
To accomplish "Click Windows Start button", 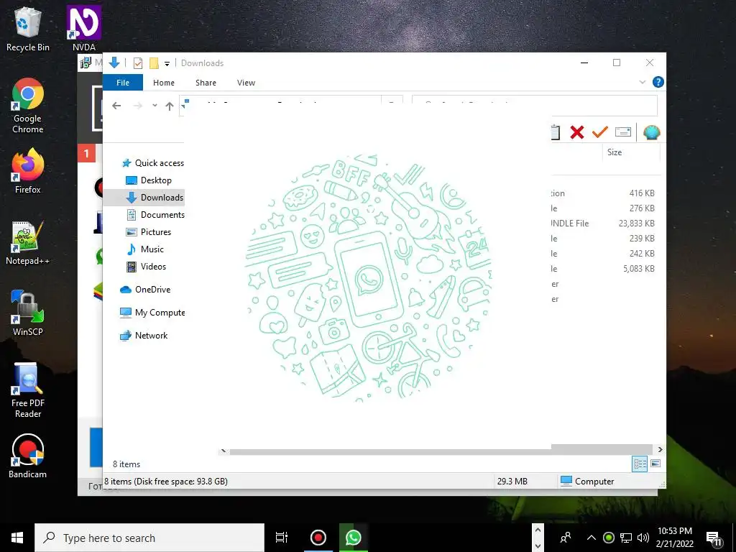I will pyautogui.click(x=17, y=538).
